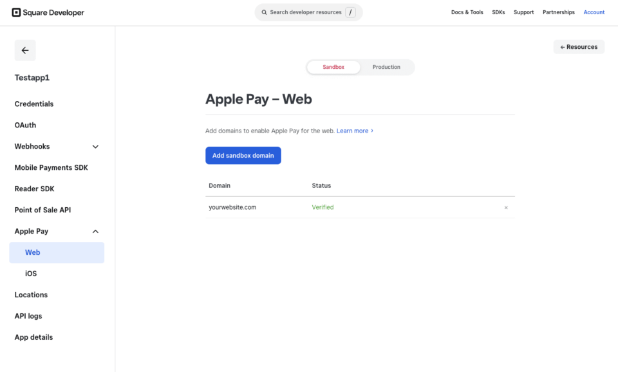The image size is (618, 372).
Task: Open Account link in header
Action: [594, 13]
